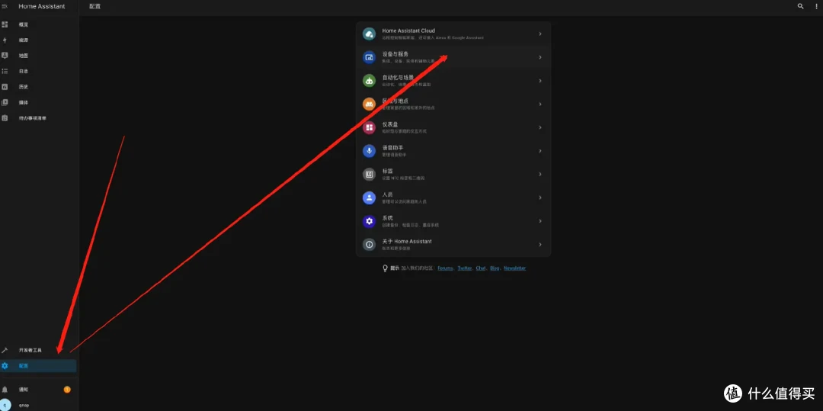The height and width of the screenshot is (411, 823).
Task: Click the Home Assistant Cloud icon
Action: click(x=369, y=34)
